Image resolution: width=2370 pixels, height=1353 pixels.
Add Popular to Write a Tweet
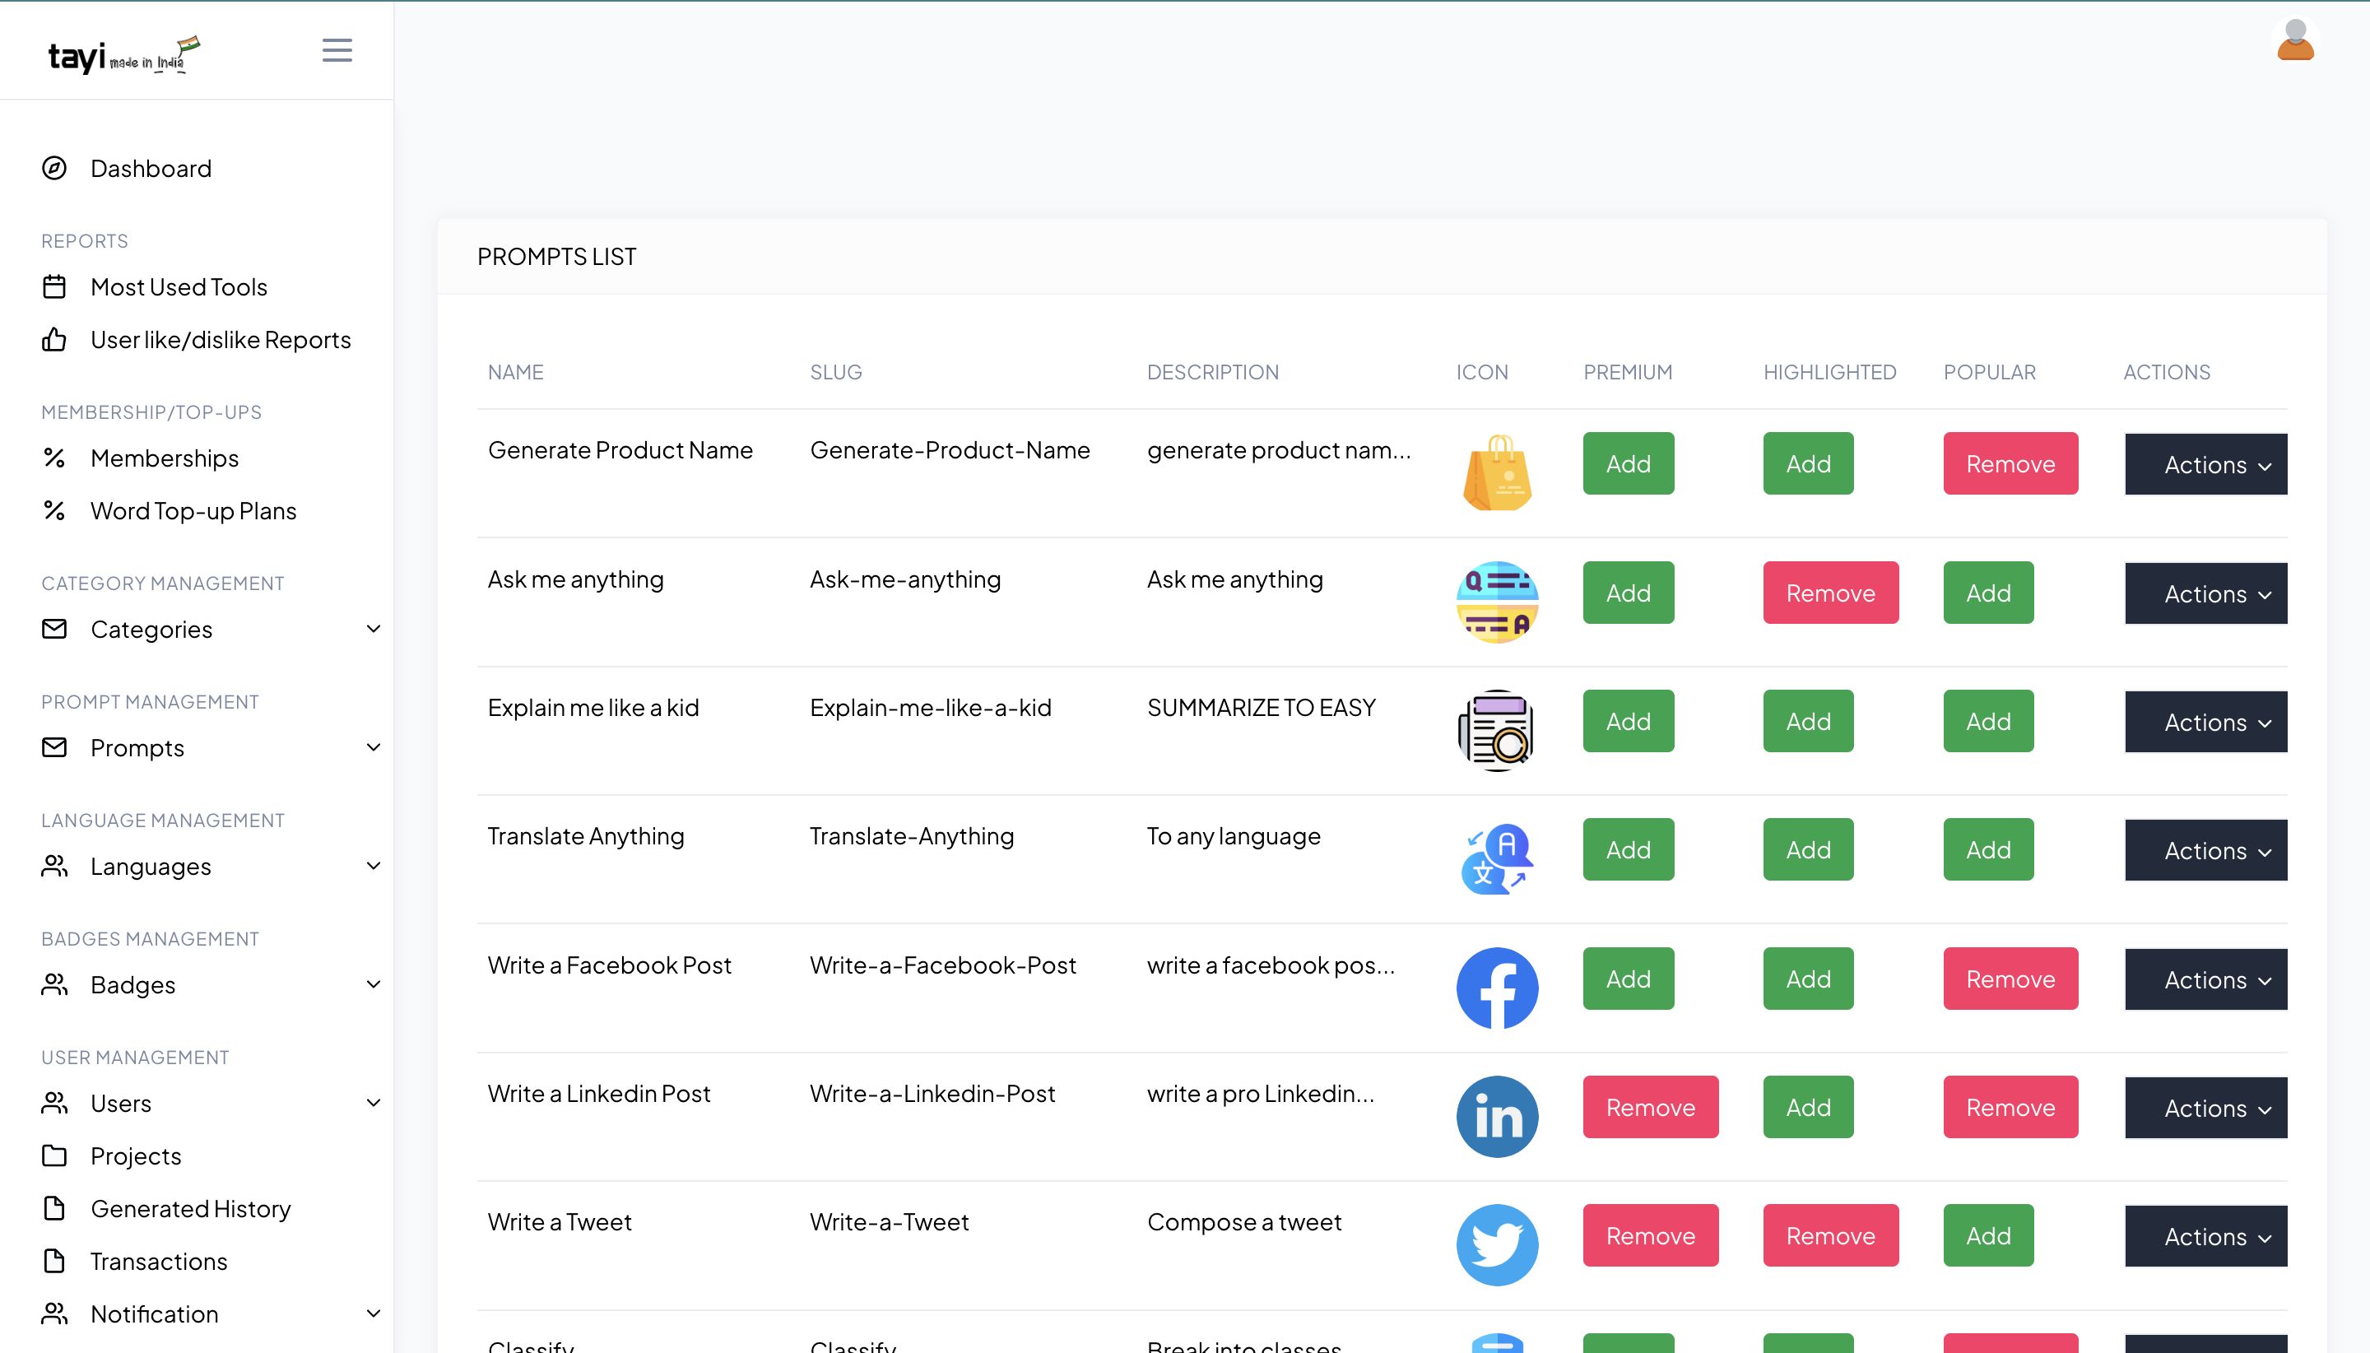point(1988,1235)
